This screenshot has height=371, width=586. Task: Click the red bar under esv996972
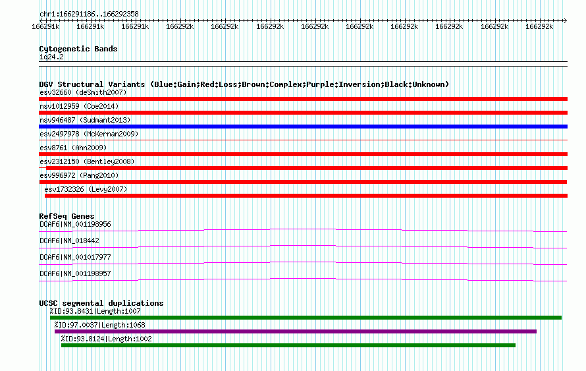[303, 182]
